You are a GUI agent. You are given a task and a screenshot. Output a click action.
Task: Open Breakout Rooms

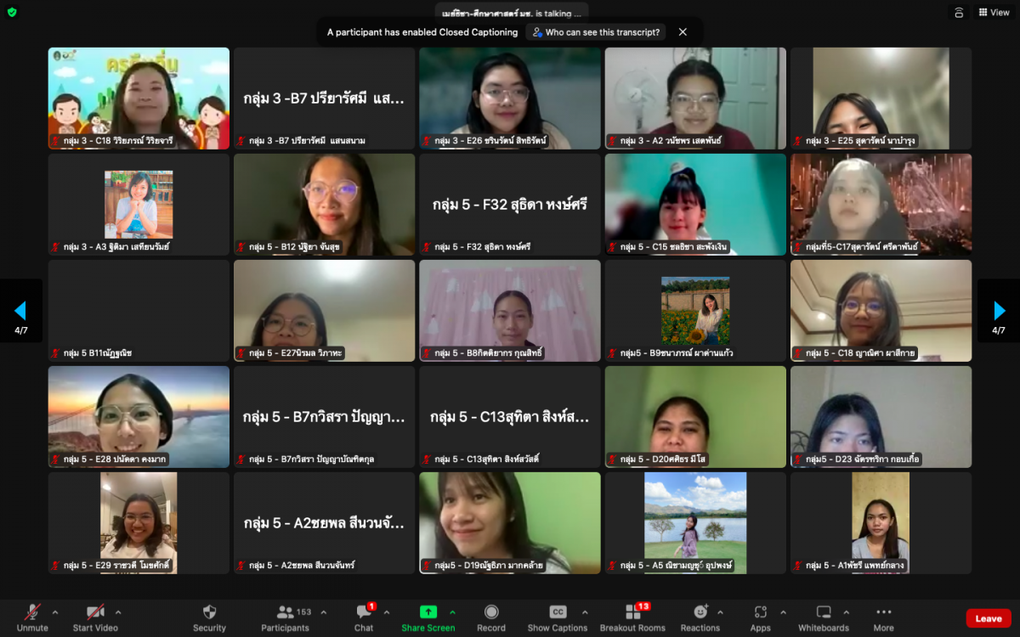coord(632,617)
